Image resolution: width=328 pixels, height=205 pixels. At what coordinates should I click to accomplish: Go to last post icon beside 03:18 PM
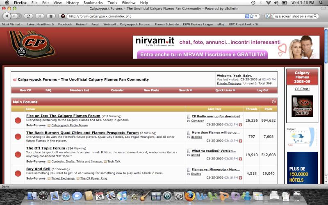point(240,178)
